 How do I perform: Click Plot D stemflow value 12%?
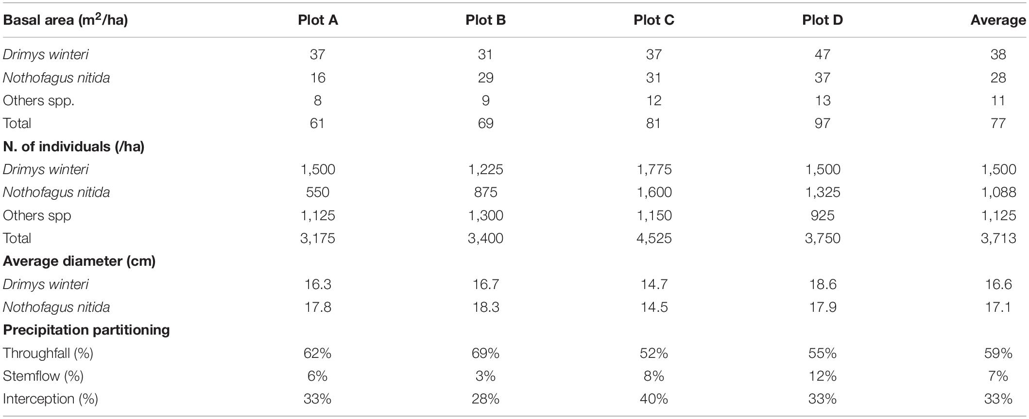coord(823,376)
